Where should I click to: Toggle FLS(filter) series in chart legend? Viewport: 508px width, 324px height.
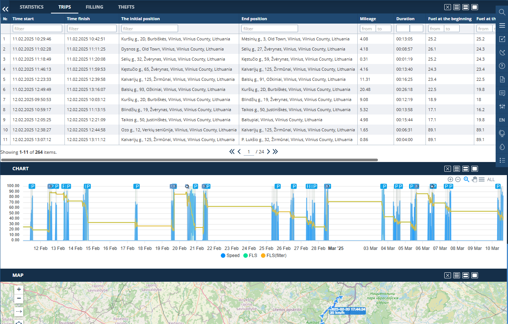(273, 256)
